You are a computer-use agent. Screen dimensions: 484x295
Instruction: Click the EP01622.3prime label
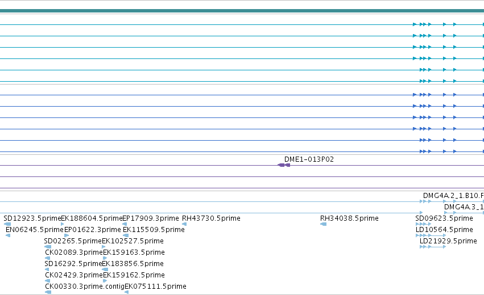point(93,230)
